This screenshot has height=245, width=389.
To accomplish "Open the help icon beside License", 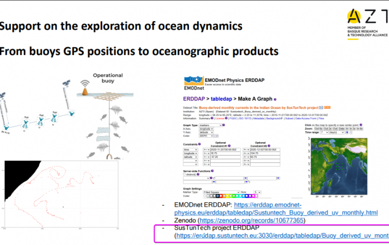I will pyautogui.click(x=226, y=118).
